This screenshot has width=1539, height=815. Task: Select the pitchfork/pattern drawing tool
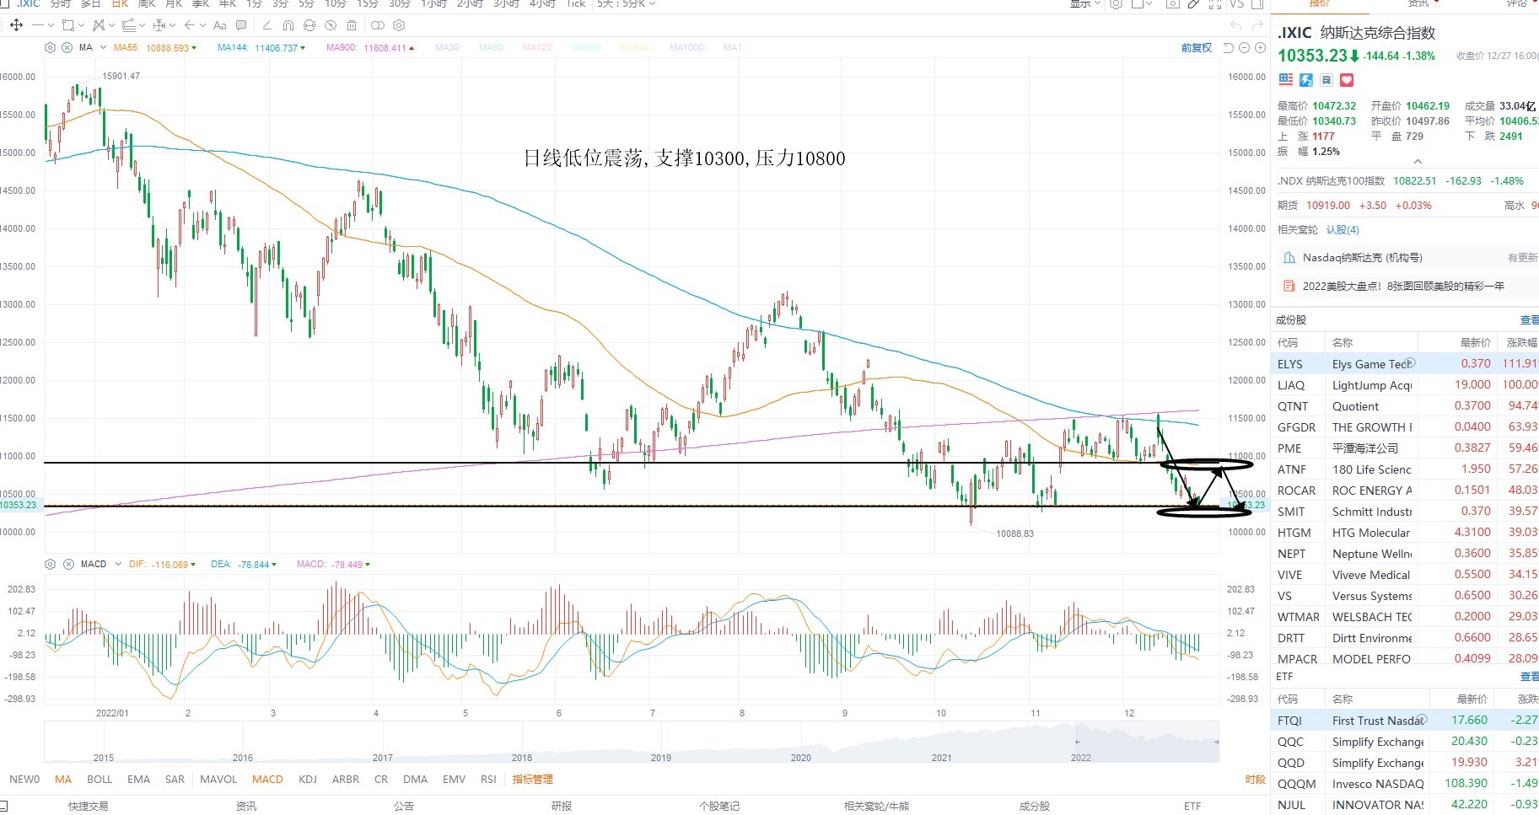click(x=99, y=25)
